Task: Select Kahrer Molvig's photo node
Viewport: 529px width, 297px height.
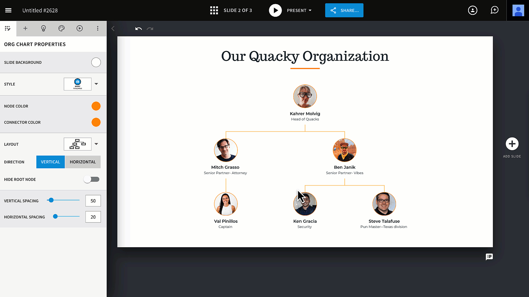Action: pos(305,96)
